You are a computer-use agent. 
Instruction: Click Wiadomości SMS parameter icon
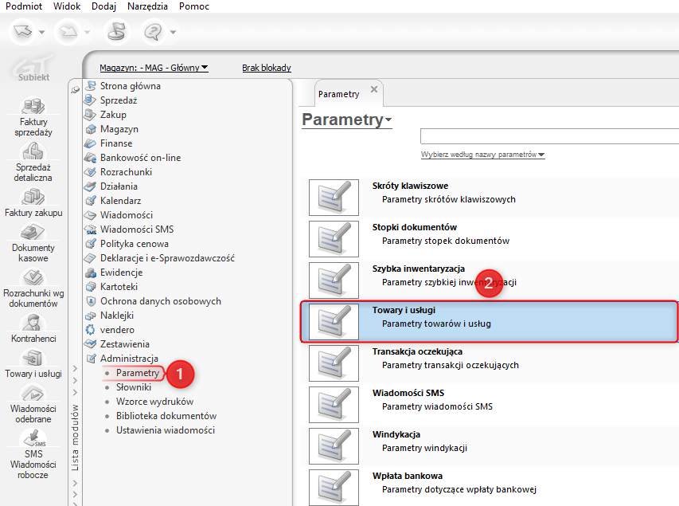pos(334,405)
